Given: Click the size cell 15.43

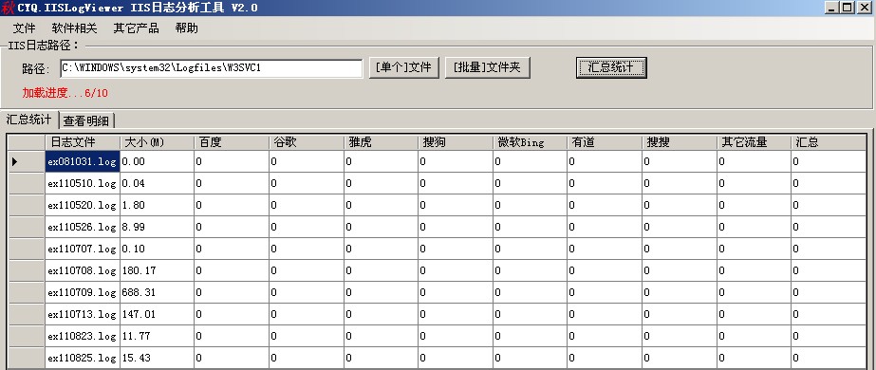Looking at the screenshot, I should 157,357.
